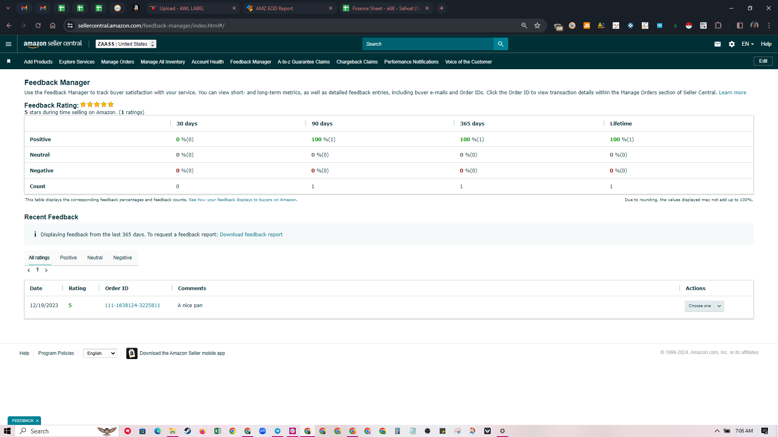Click Download feedback report link
Viewport: 778px width, 437px height.
[x=251, y=235]
